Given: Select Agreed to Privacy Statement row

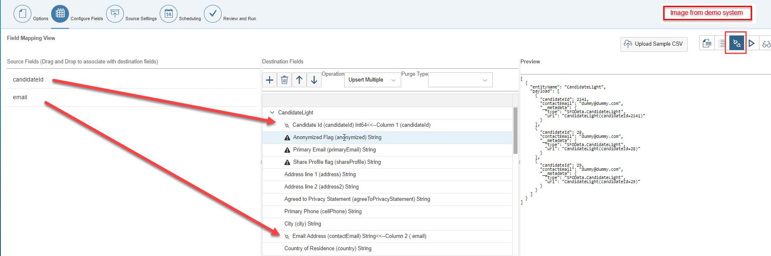Looking at the screenshot, I should coord(387,199).
